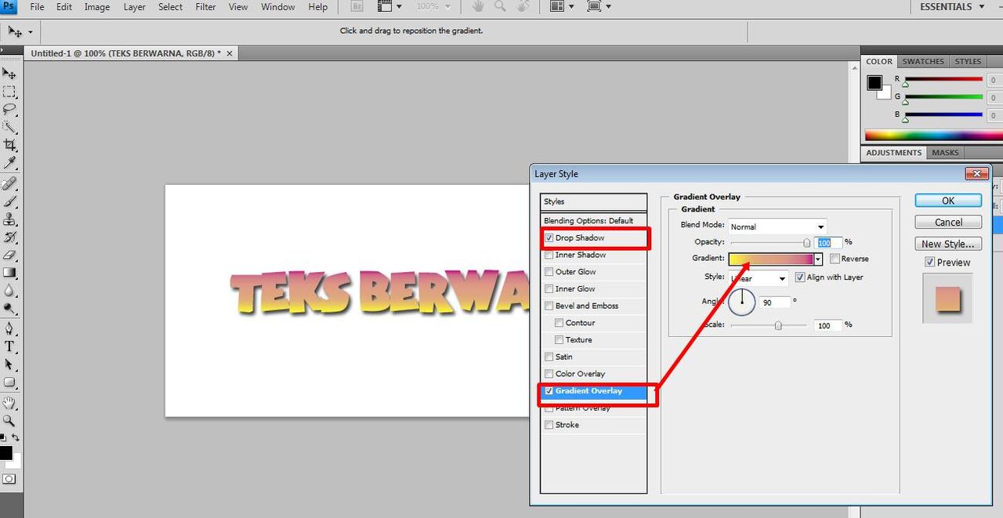Screen dimensions: 1003x518
Task: Open the ESSENTIALS workspace dropdown
Action: coord(950,7)
